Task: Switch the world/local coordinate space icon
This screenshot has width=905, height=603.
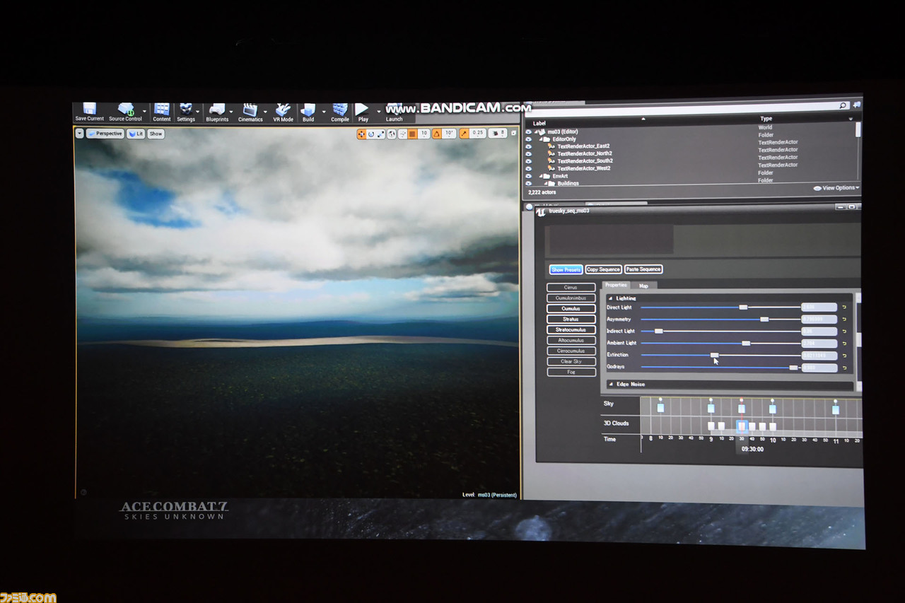Action: 392,134
